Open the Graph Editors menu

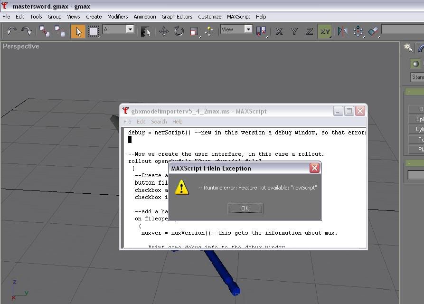[x=177, y=17]
